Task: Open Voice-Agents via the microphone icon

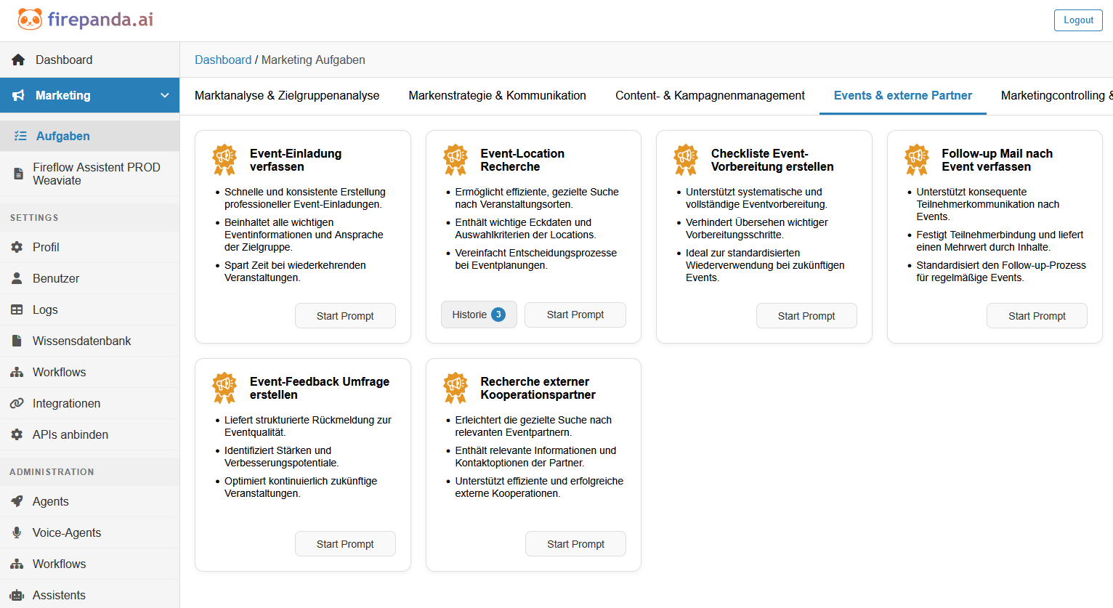Action: pos(17,532)
